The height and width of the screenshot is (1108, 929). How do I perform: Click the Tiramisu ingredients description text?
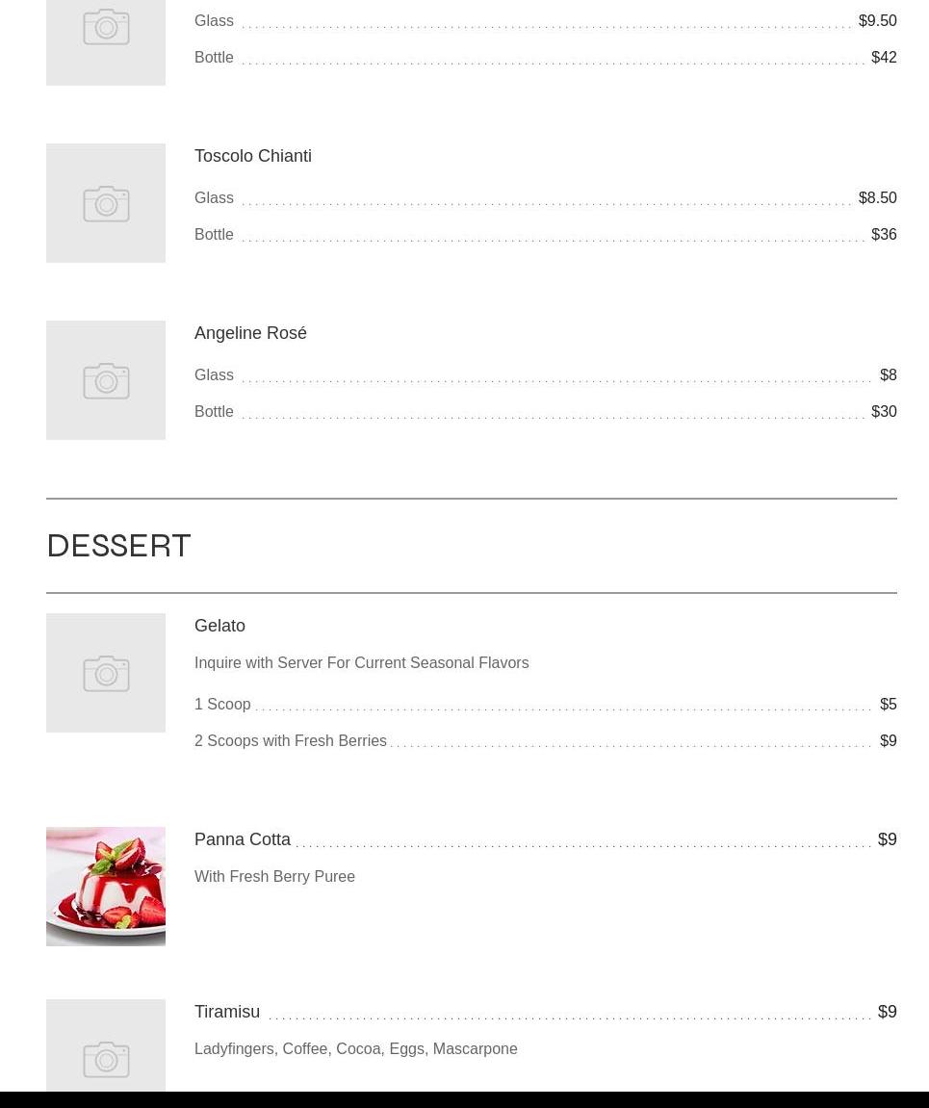click(x=356, y=1048)
